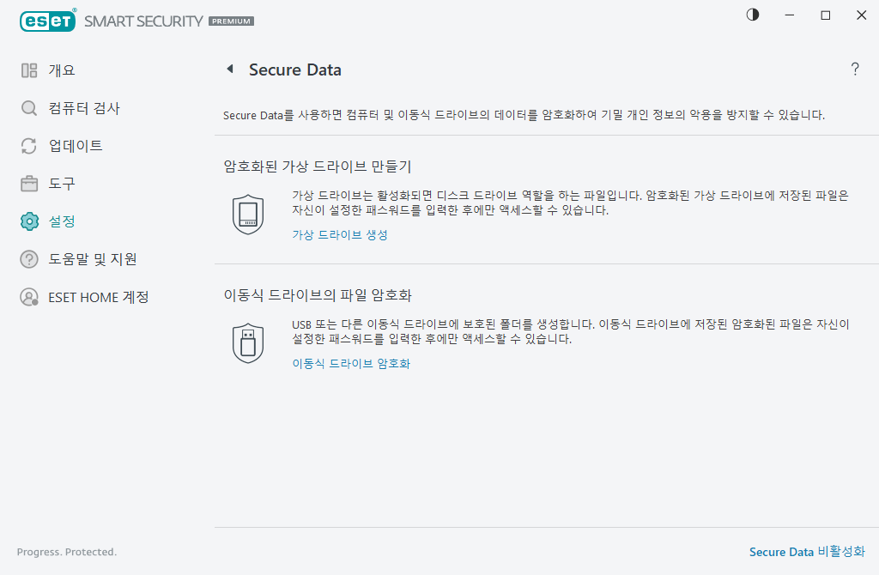Click the Progress. Protected. status text
879x575 pixels.
click(65, 552)
